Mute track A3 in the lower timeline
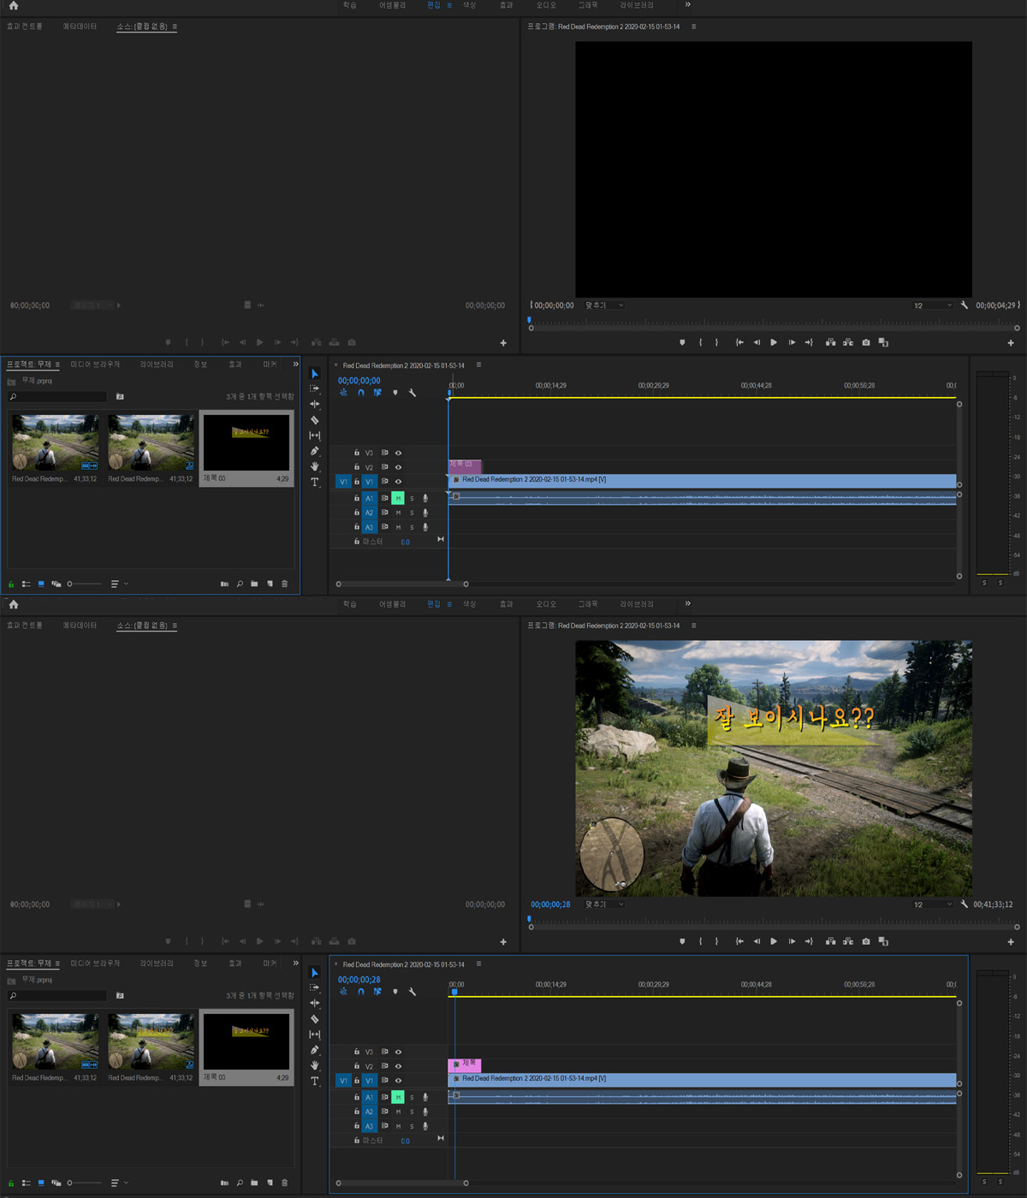 click(x=398, y=1126)
